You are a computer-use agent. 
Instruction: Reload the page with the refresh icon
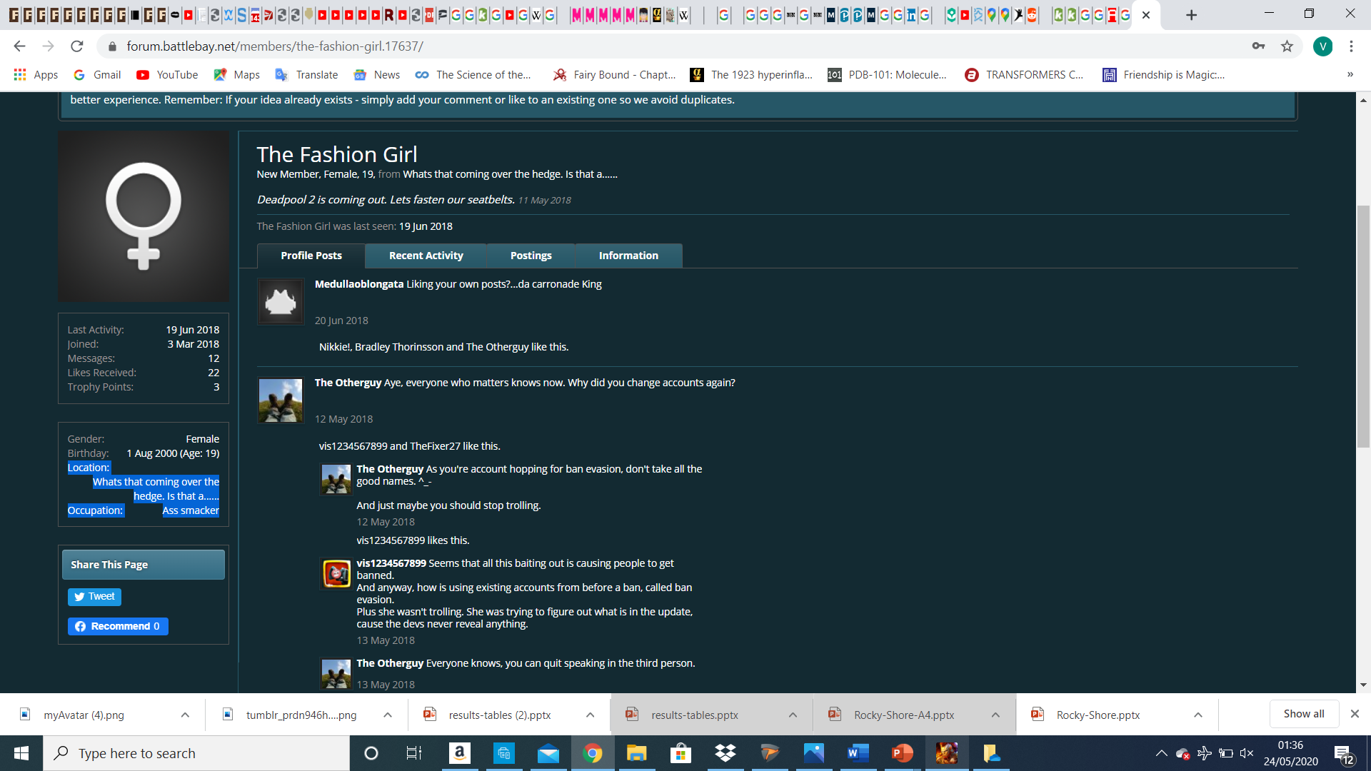[x=77, y=46]
